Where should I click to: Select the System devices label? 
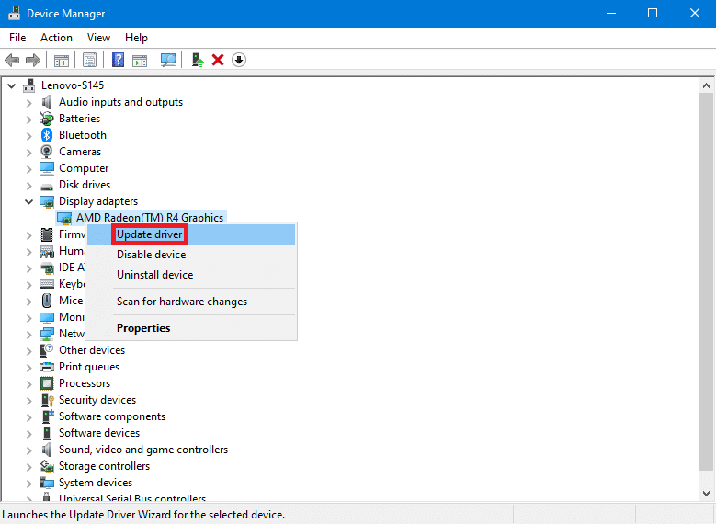[96, 483]
